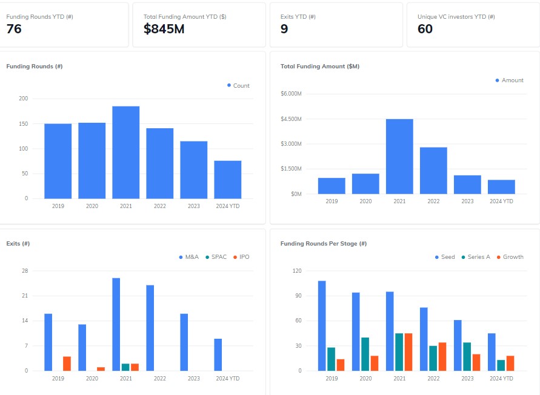This screenshot has width=540, height=395.
Task: Click the 2022 Growth bar in Per Stage chart
Action: click(x=442, y=357)
